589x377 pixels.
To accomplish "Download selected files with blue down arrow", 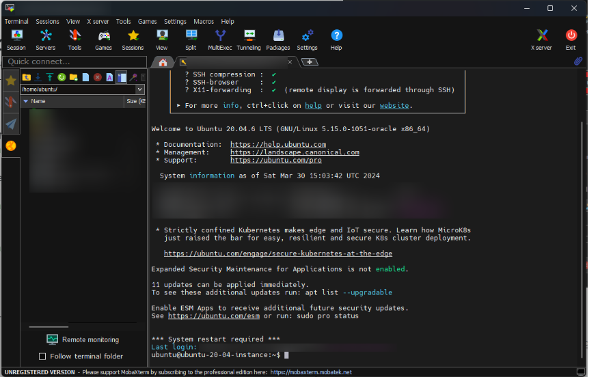I will pyautogui.click(x=38, y=77).
